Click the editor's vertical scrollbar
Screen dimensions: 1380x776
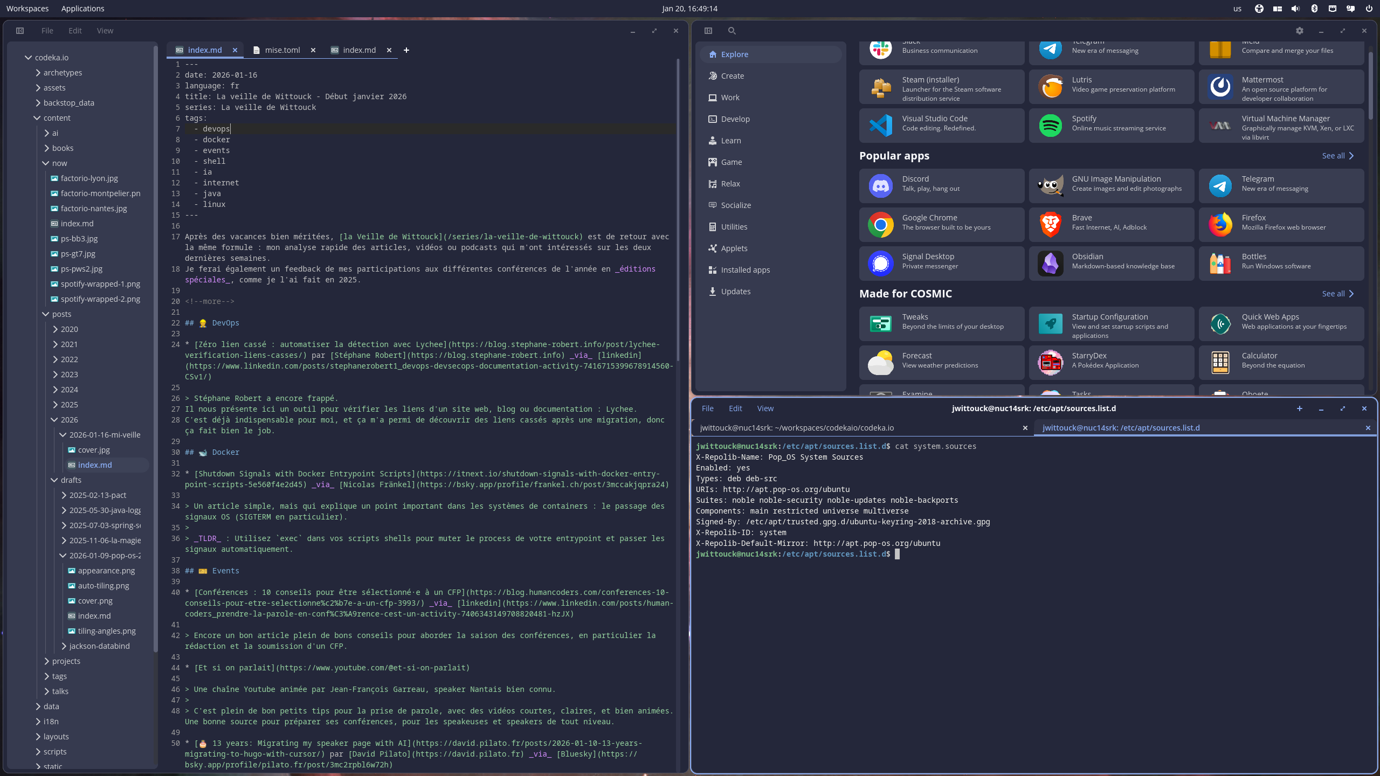678,216
